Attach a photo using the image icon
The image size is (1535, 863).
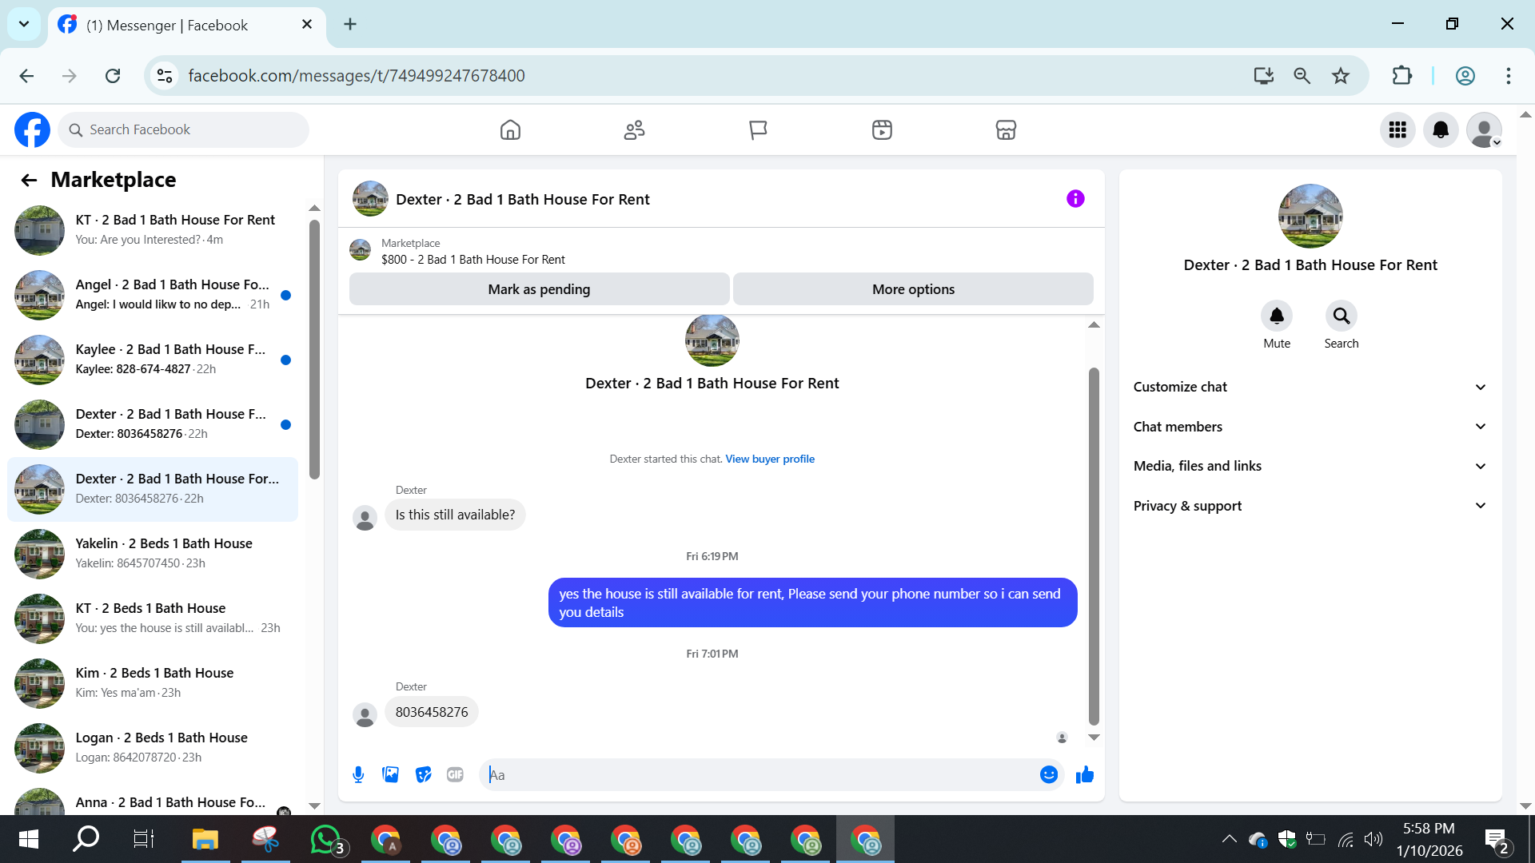tap(390, 774)
